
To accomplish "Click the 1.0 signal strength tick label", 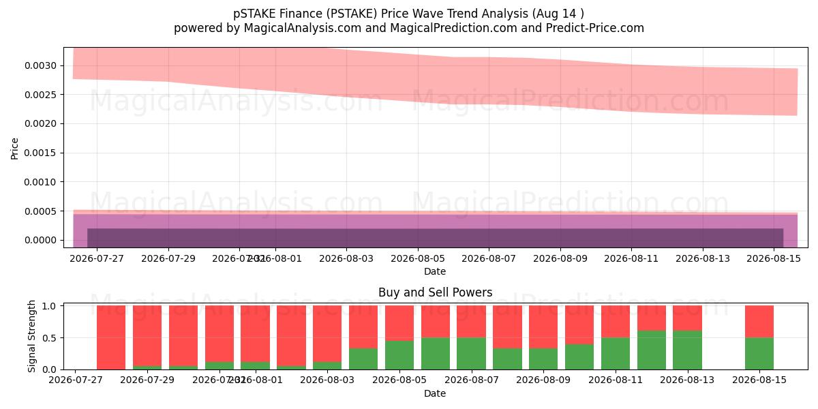I will [50, 306].
